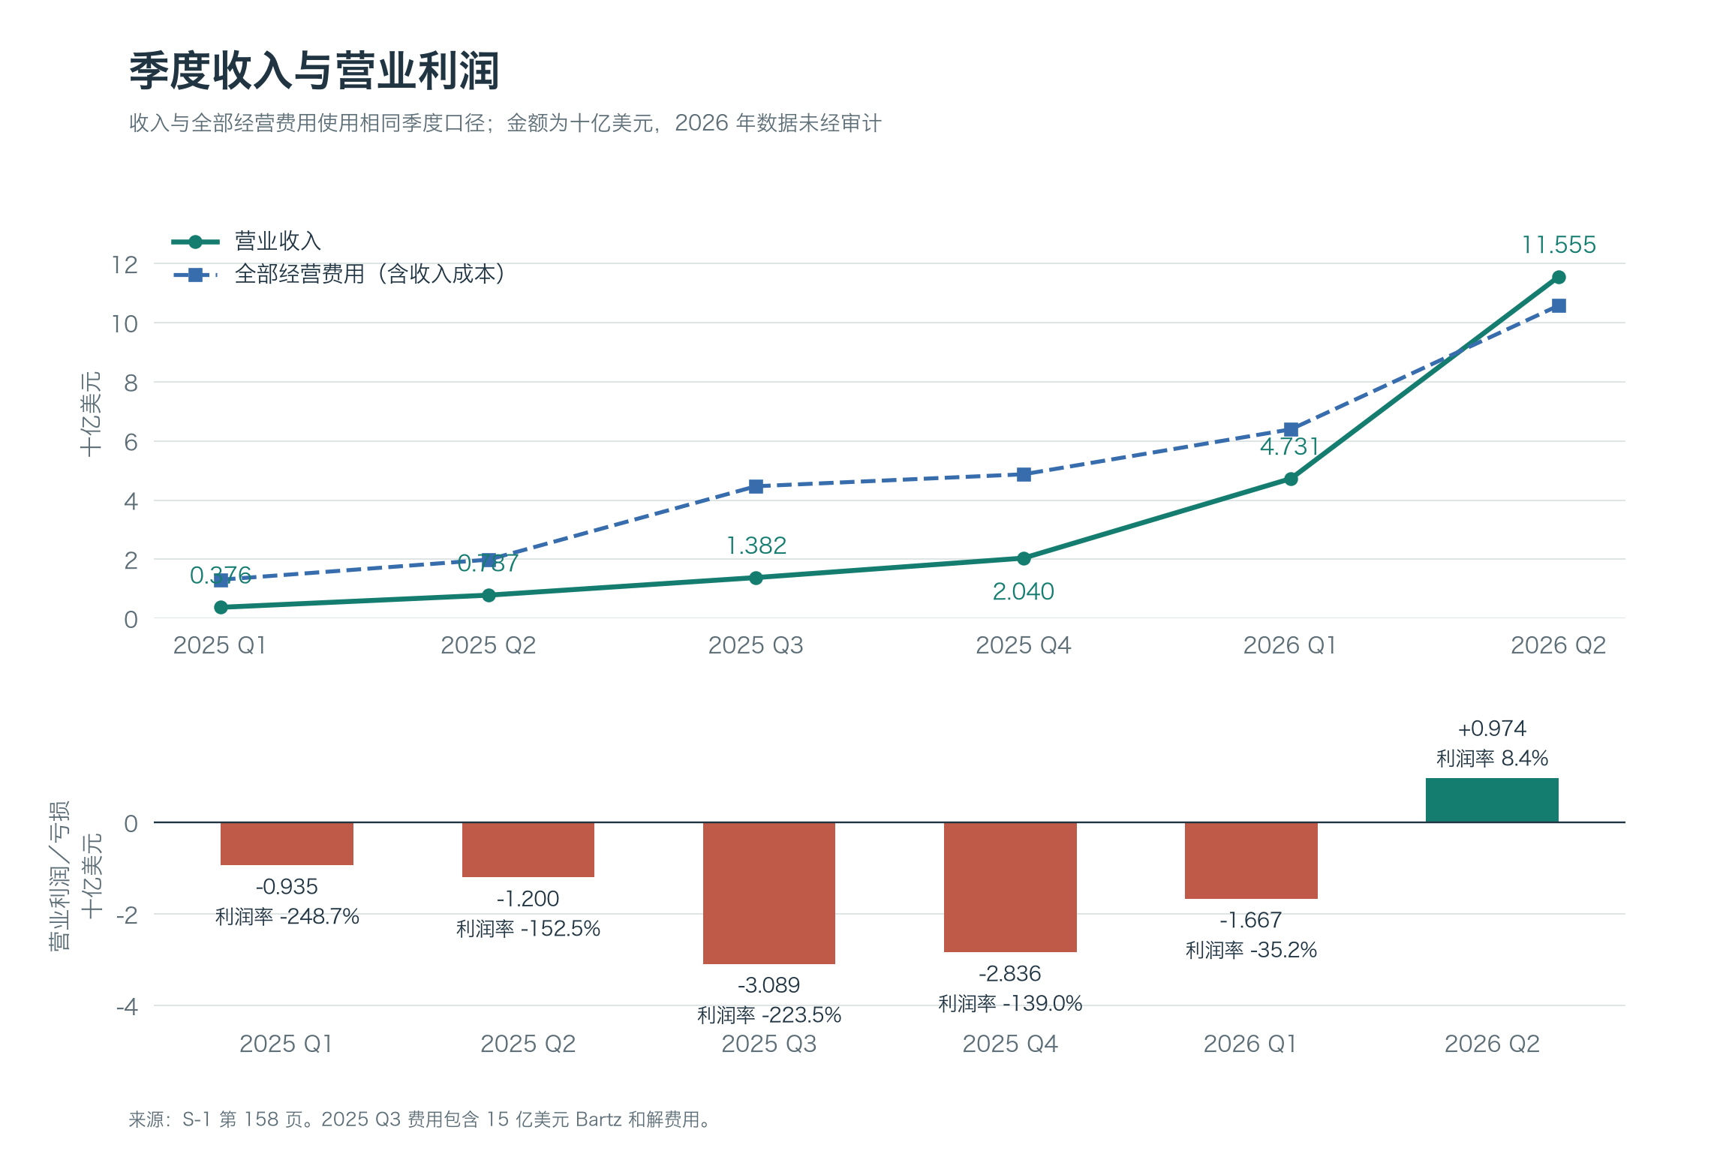Select the bar value label -0.935
The width and height of the screenshot is (1711, 1169).
tap(287, 887)
